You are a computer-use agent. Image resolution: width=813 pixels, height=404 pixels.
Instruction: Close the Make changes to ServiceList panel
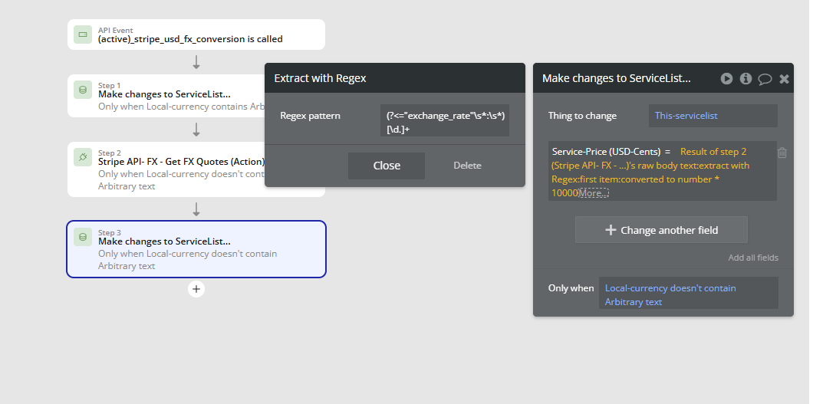pyautogui.click(x=784, y=79)
